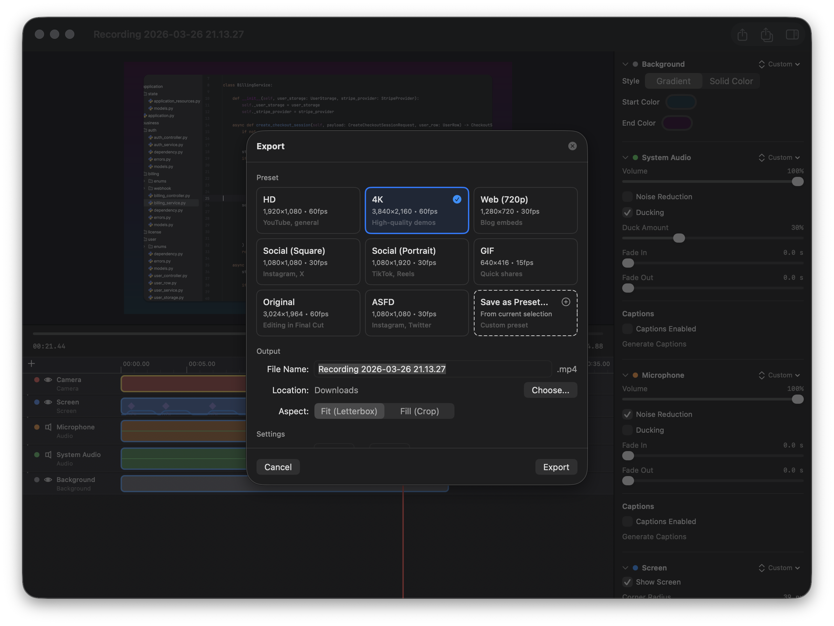Open the Custom dropdown for System Audio

pos(779,157)
